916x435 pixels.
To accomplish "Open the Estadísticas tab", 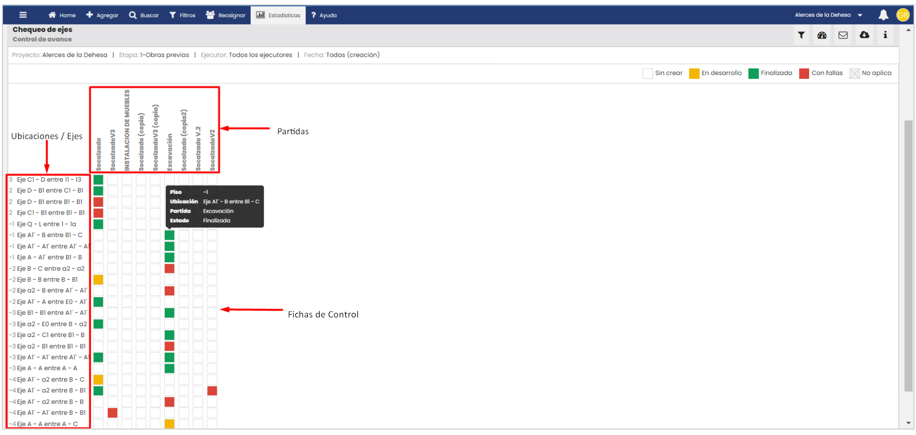I will pyautogui.click(x=278, y=15).
